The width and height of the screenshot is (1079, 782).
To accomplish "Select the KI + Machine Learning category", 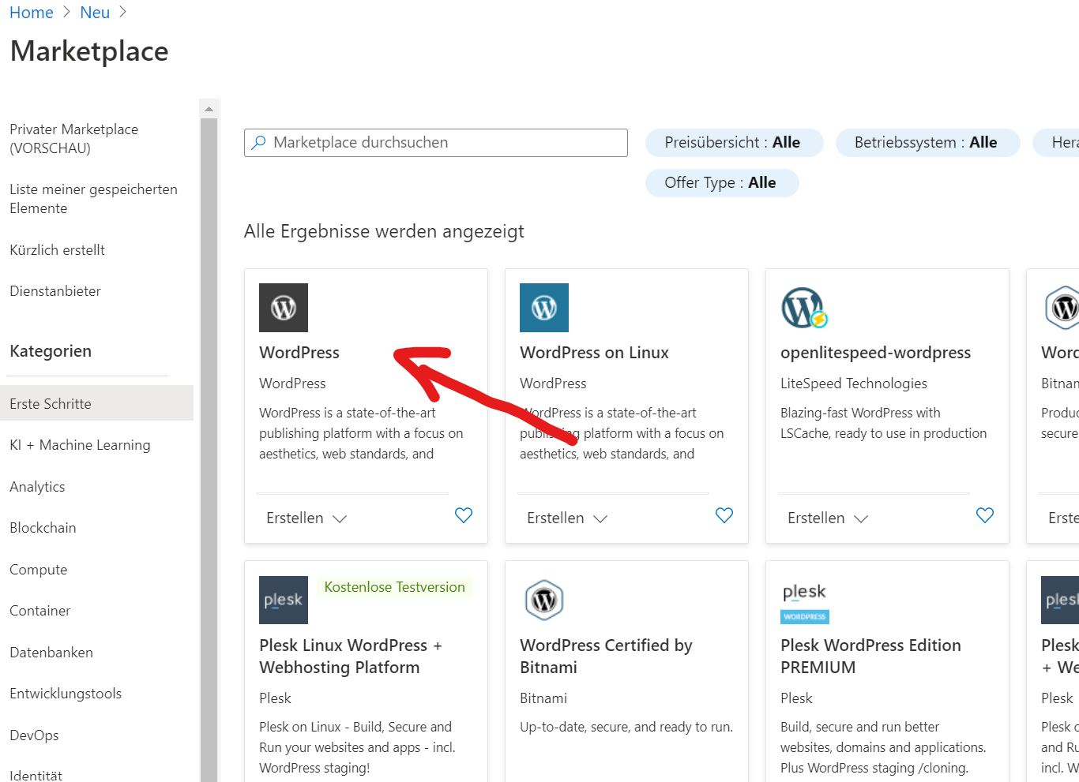I will [80, 445].
